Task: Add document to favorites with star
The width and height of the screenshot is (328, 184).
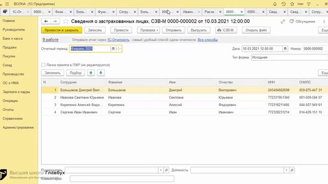Action: point(66,21)
